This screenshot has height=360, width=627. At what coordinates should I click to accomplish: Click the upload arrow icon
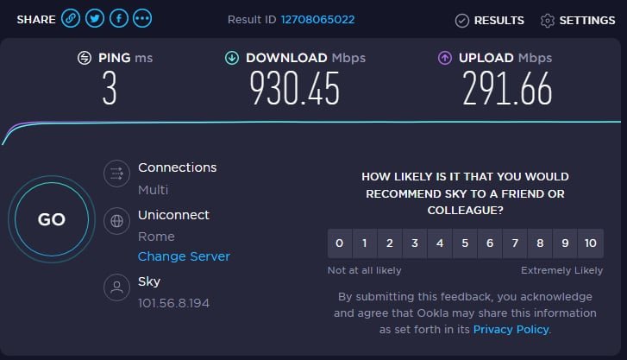pyautogui.click(x=445, y=58)
